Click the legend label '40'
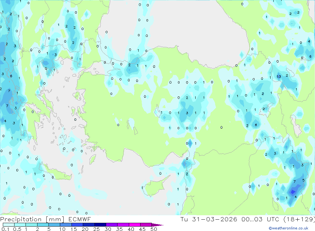This screenshot has height=231, width=315. pyautogui.click(x=131, y=229)
